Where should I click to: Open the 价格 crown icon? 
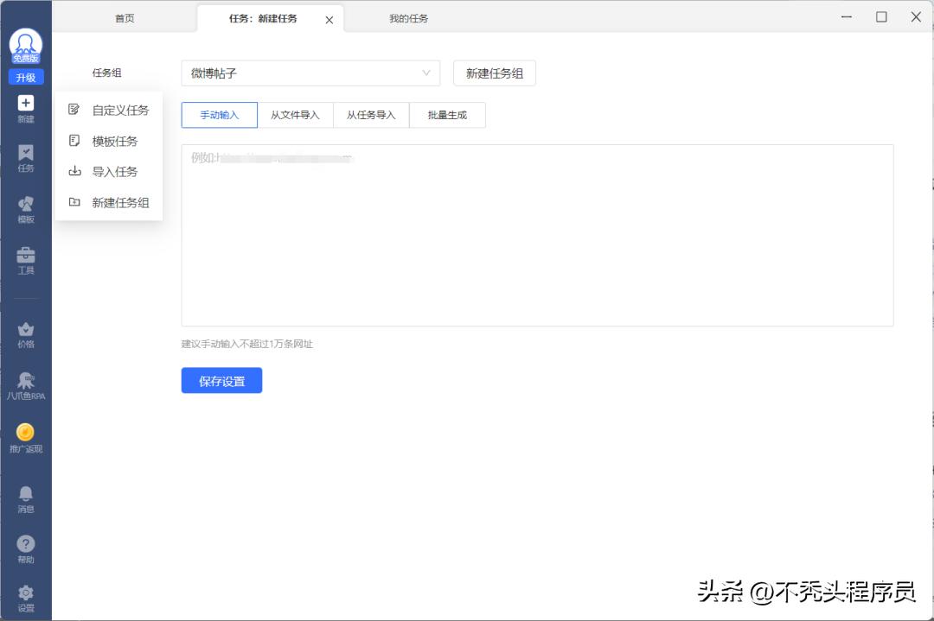(26, 331)
